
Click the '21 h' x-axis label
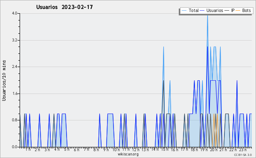[x=223, y=150]
